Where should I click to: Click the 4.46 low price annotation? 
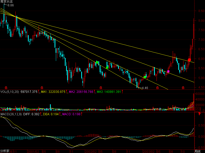(x=145, y=88)
